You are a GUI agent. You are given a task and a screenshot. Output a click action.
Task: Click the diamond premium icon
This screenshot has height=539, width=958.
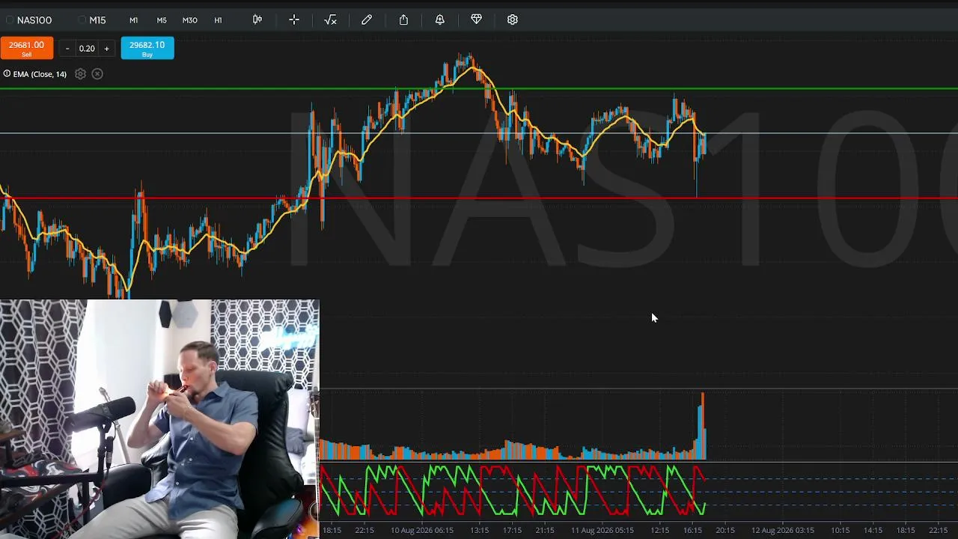pos(476,19)
